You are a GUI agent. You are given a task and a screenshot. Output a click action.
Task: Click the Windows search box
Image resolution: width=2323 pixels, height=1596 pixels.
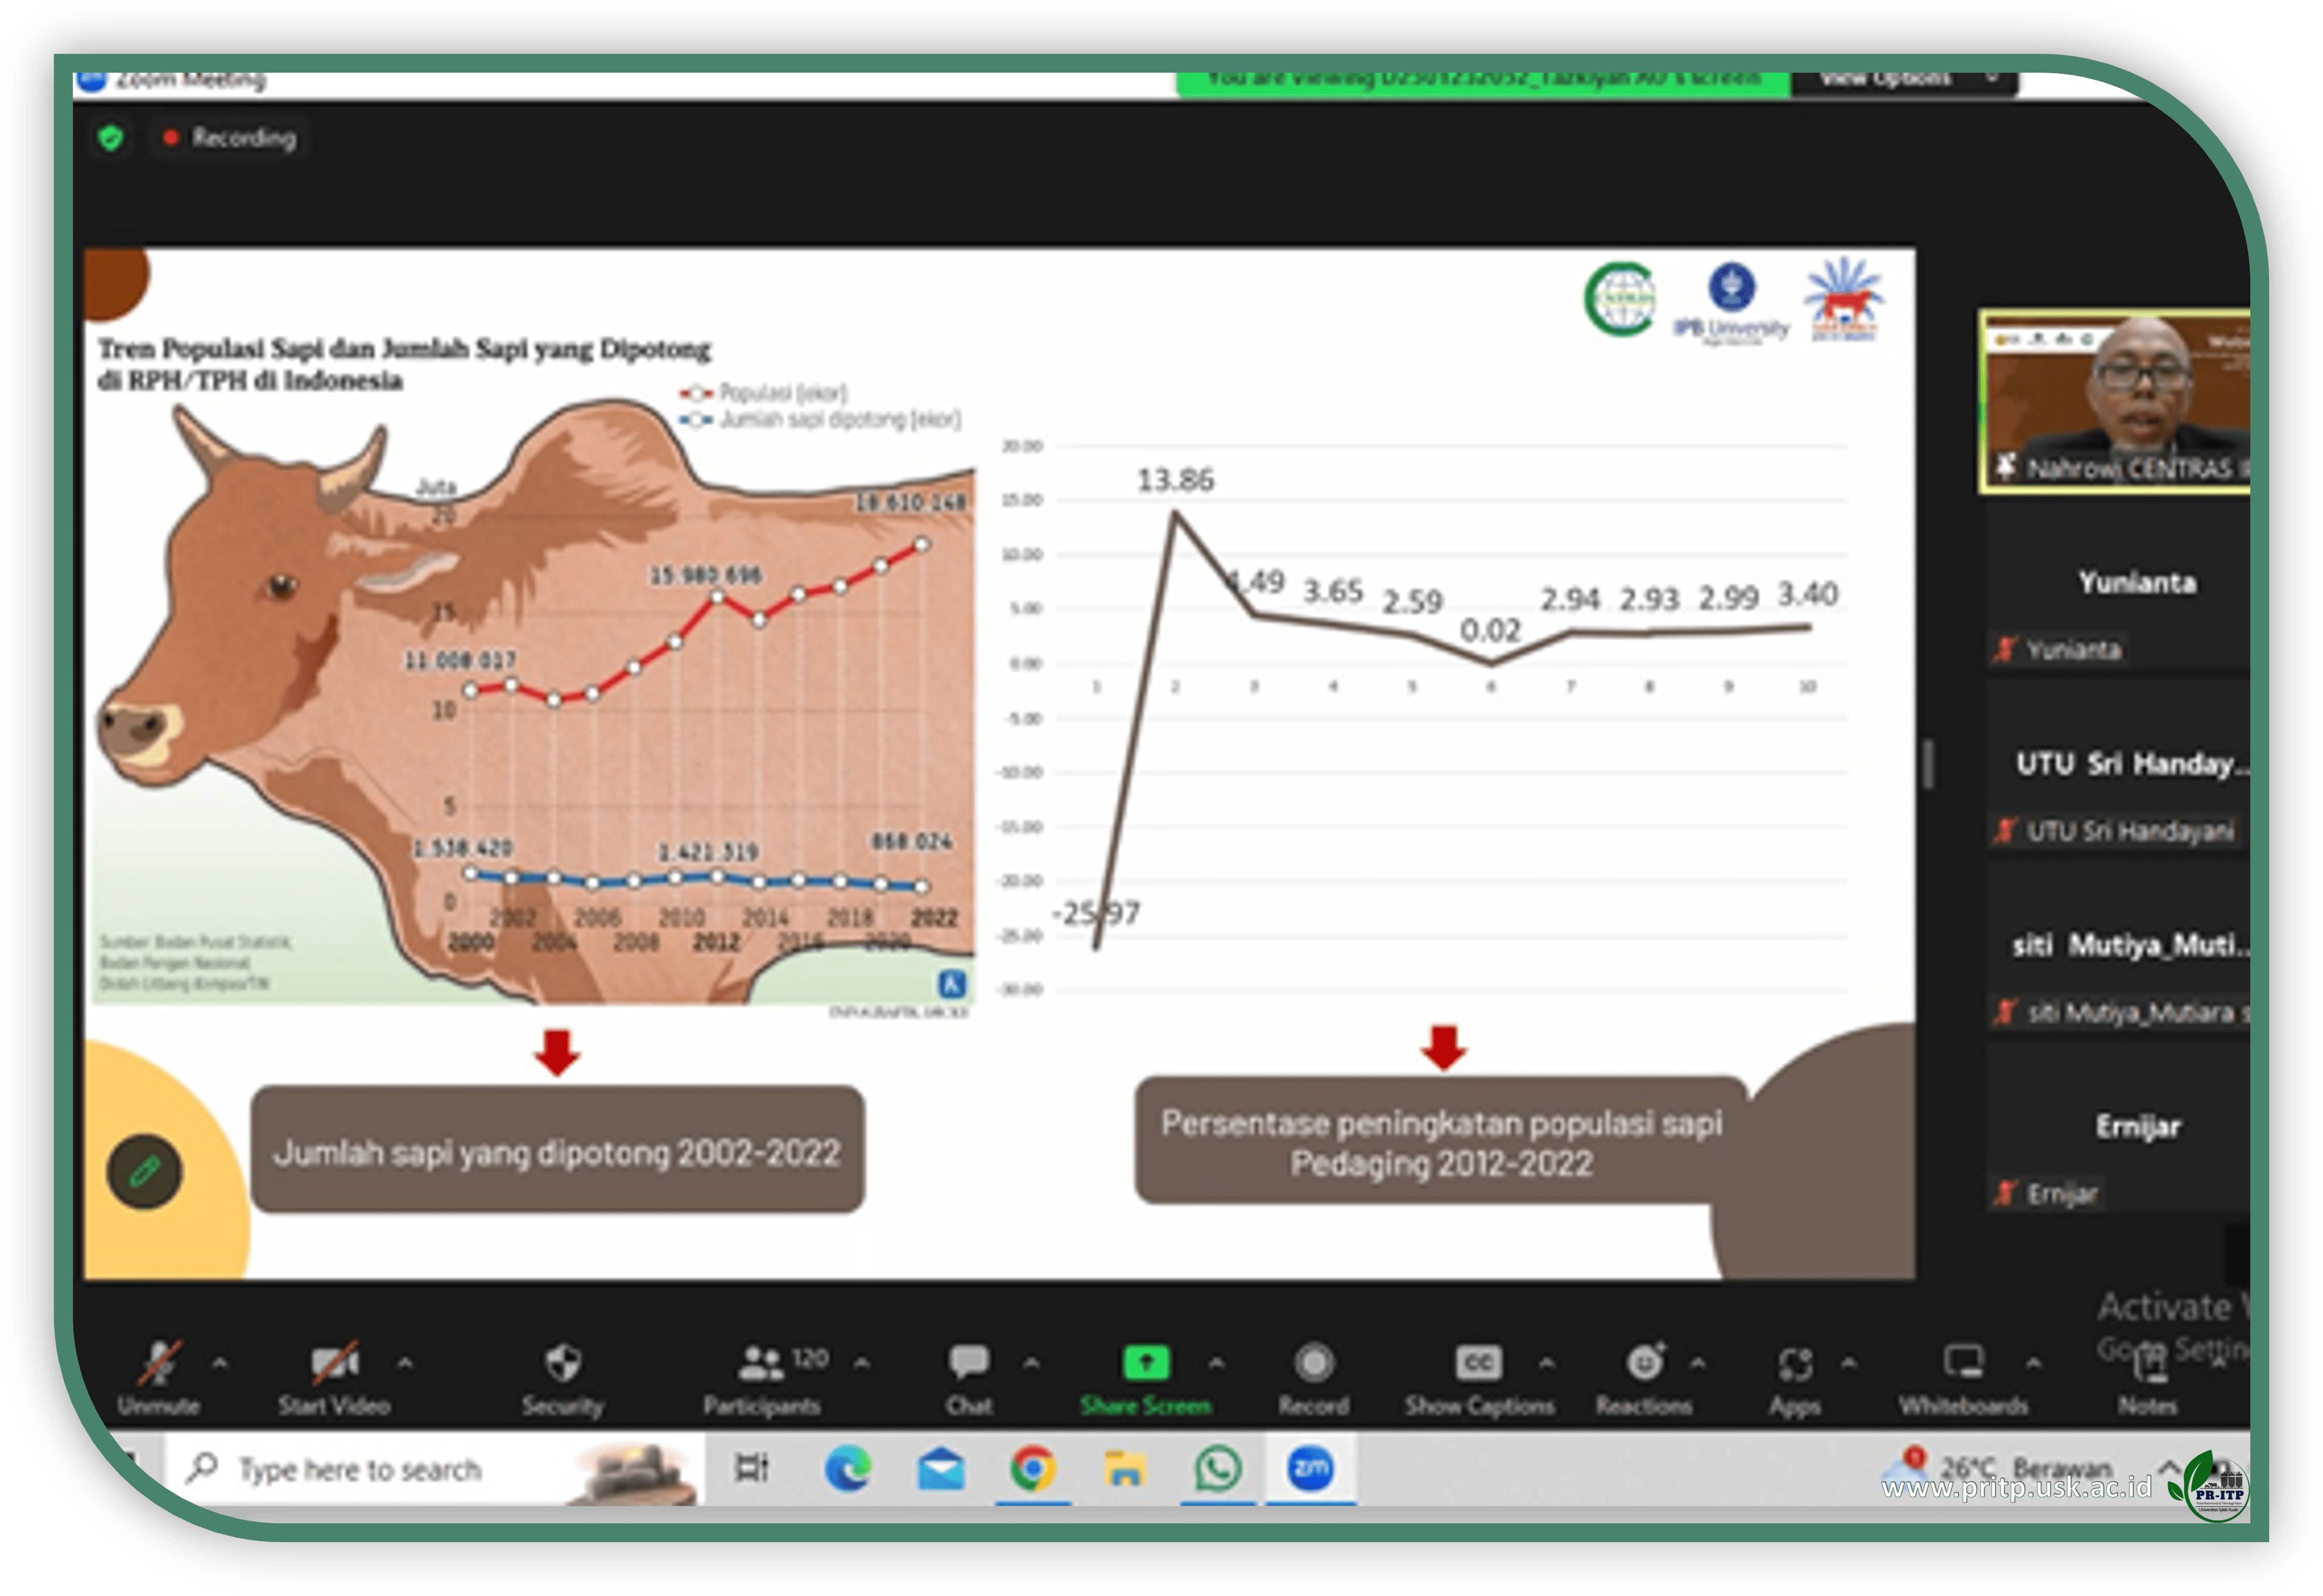point(360,1469)
